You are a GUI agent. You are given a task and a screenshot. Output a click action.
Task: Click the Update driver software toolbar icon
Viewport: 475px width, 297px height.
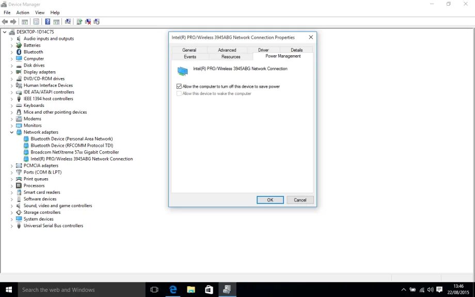click(x=80, y=22)
